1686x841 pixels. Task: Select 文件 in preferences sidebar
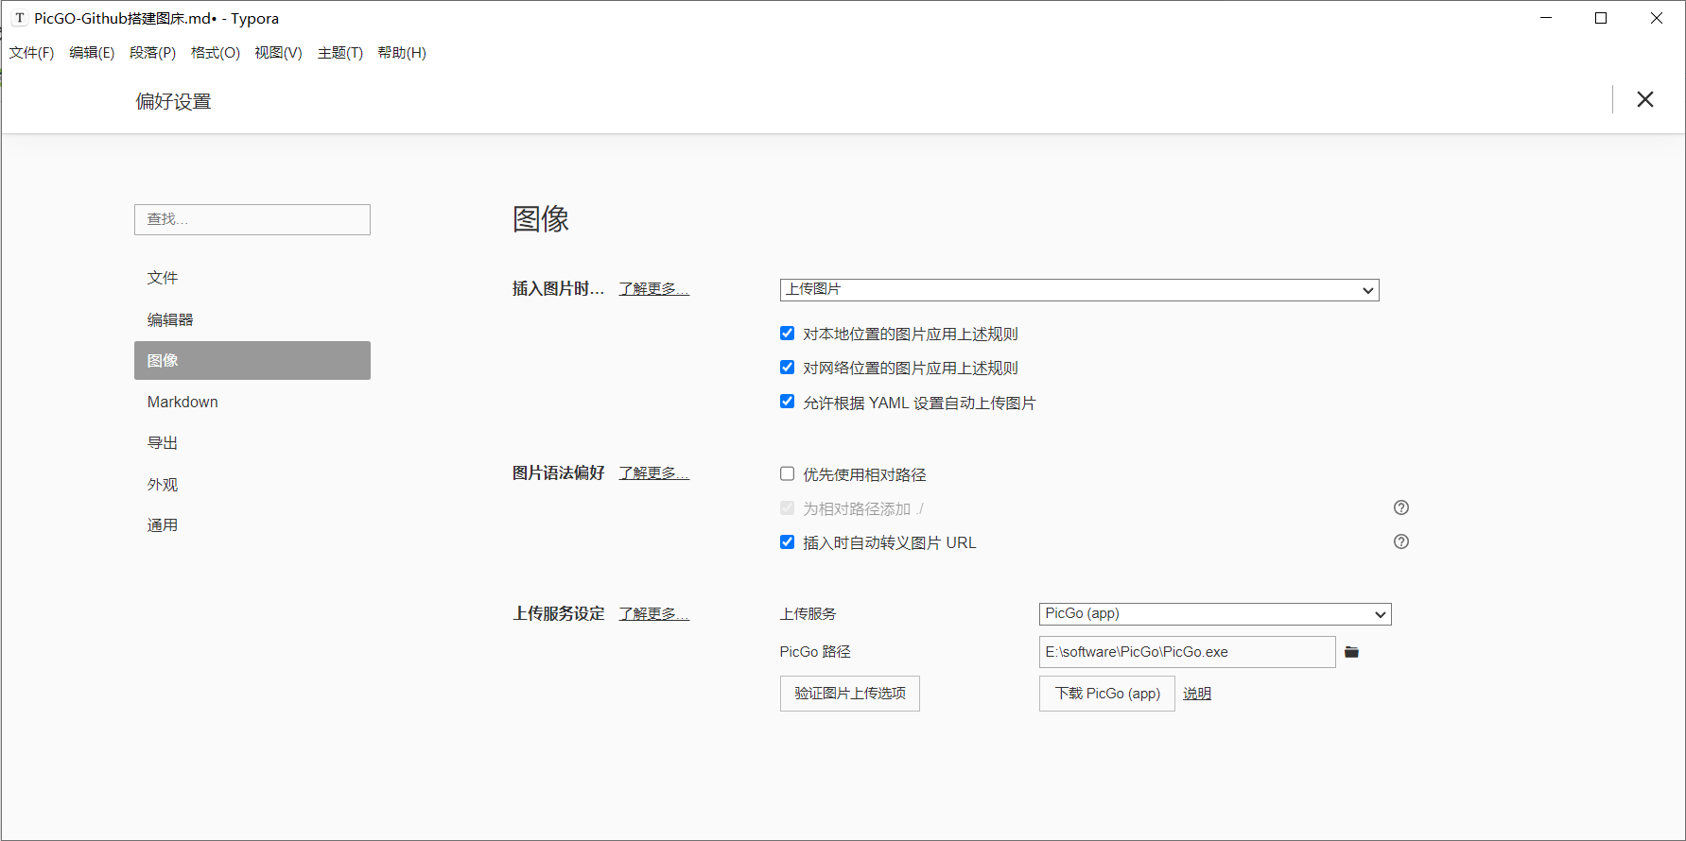pos(252,278)
